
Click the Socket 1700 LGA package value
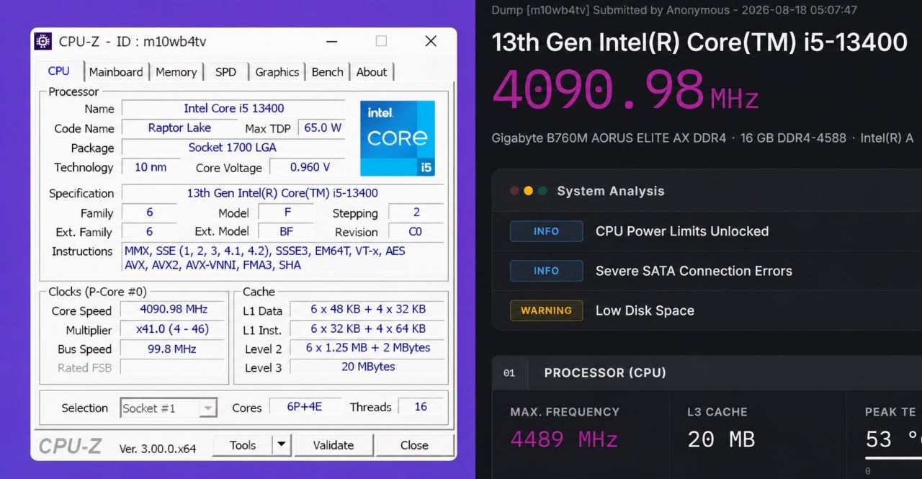(x=233, y=147)
